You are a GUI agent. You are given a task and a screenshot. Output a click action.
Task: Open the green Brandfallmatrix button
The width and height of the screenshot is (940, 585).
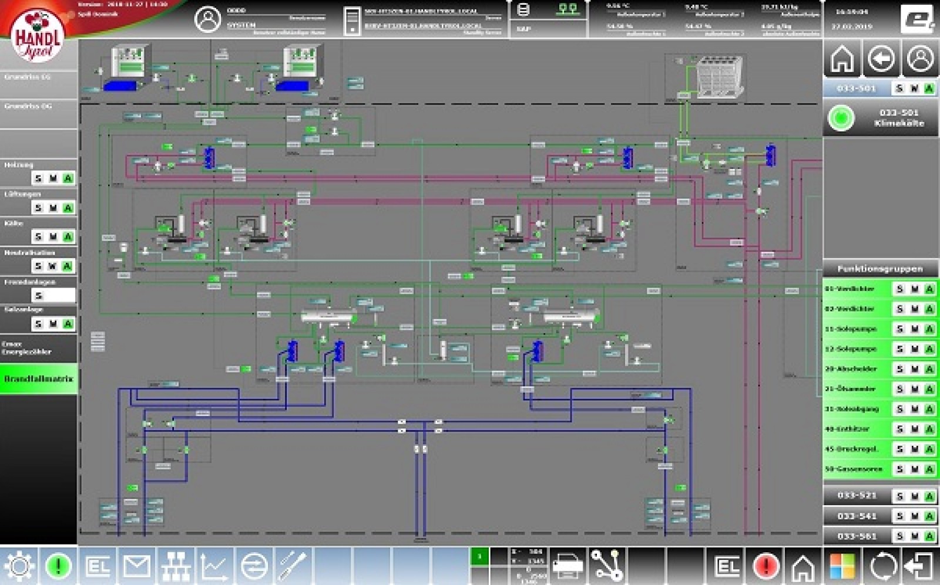click(x=38, y=379)
